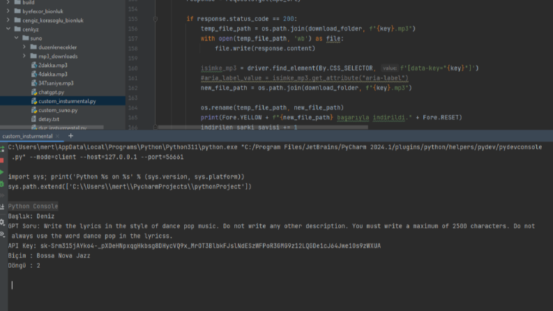
Task: Click 2dakka.mp3 file icon
Action: [x=34, y=66]
